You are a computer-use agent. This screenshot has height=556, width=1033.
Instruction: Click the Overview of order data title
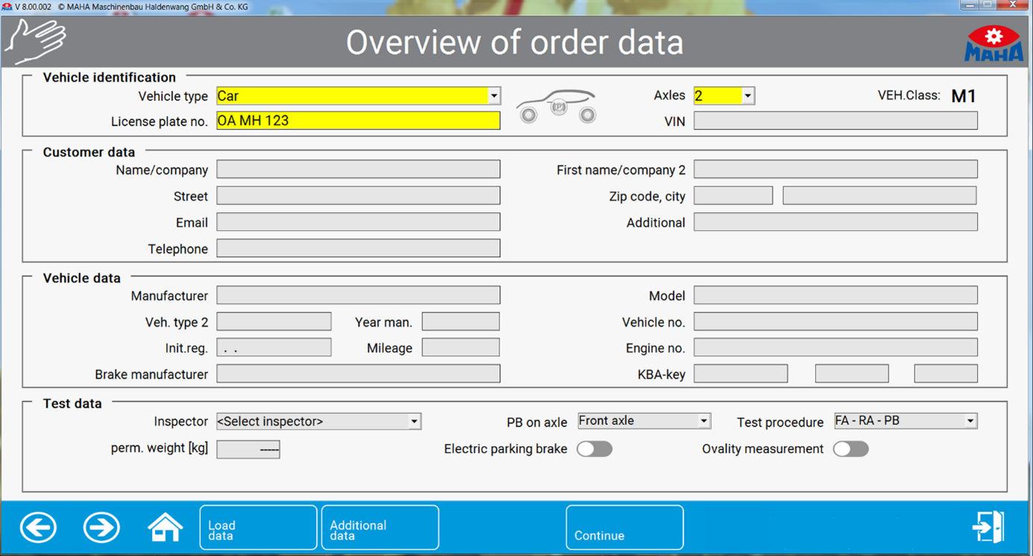pyautogui.click(x=514, y=42)
